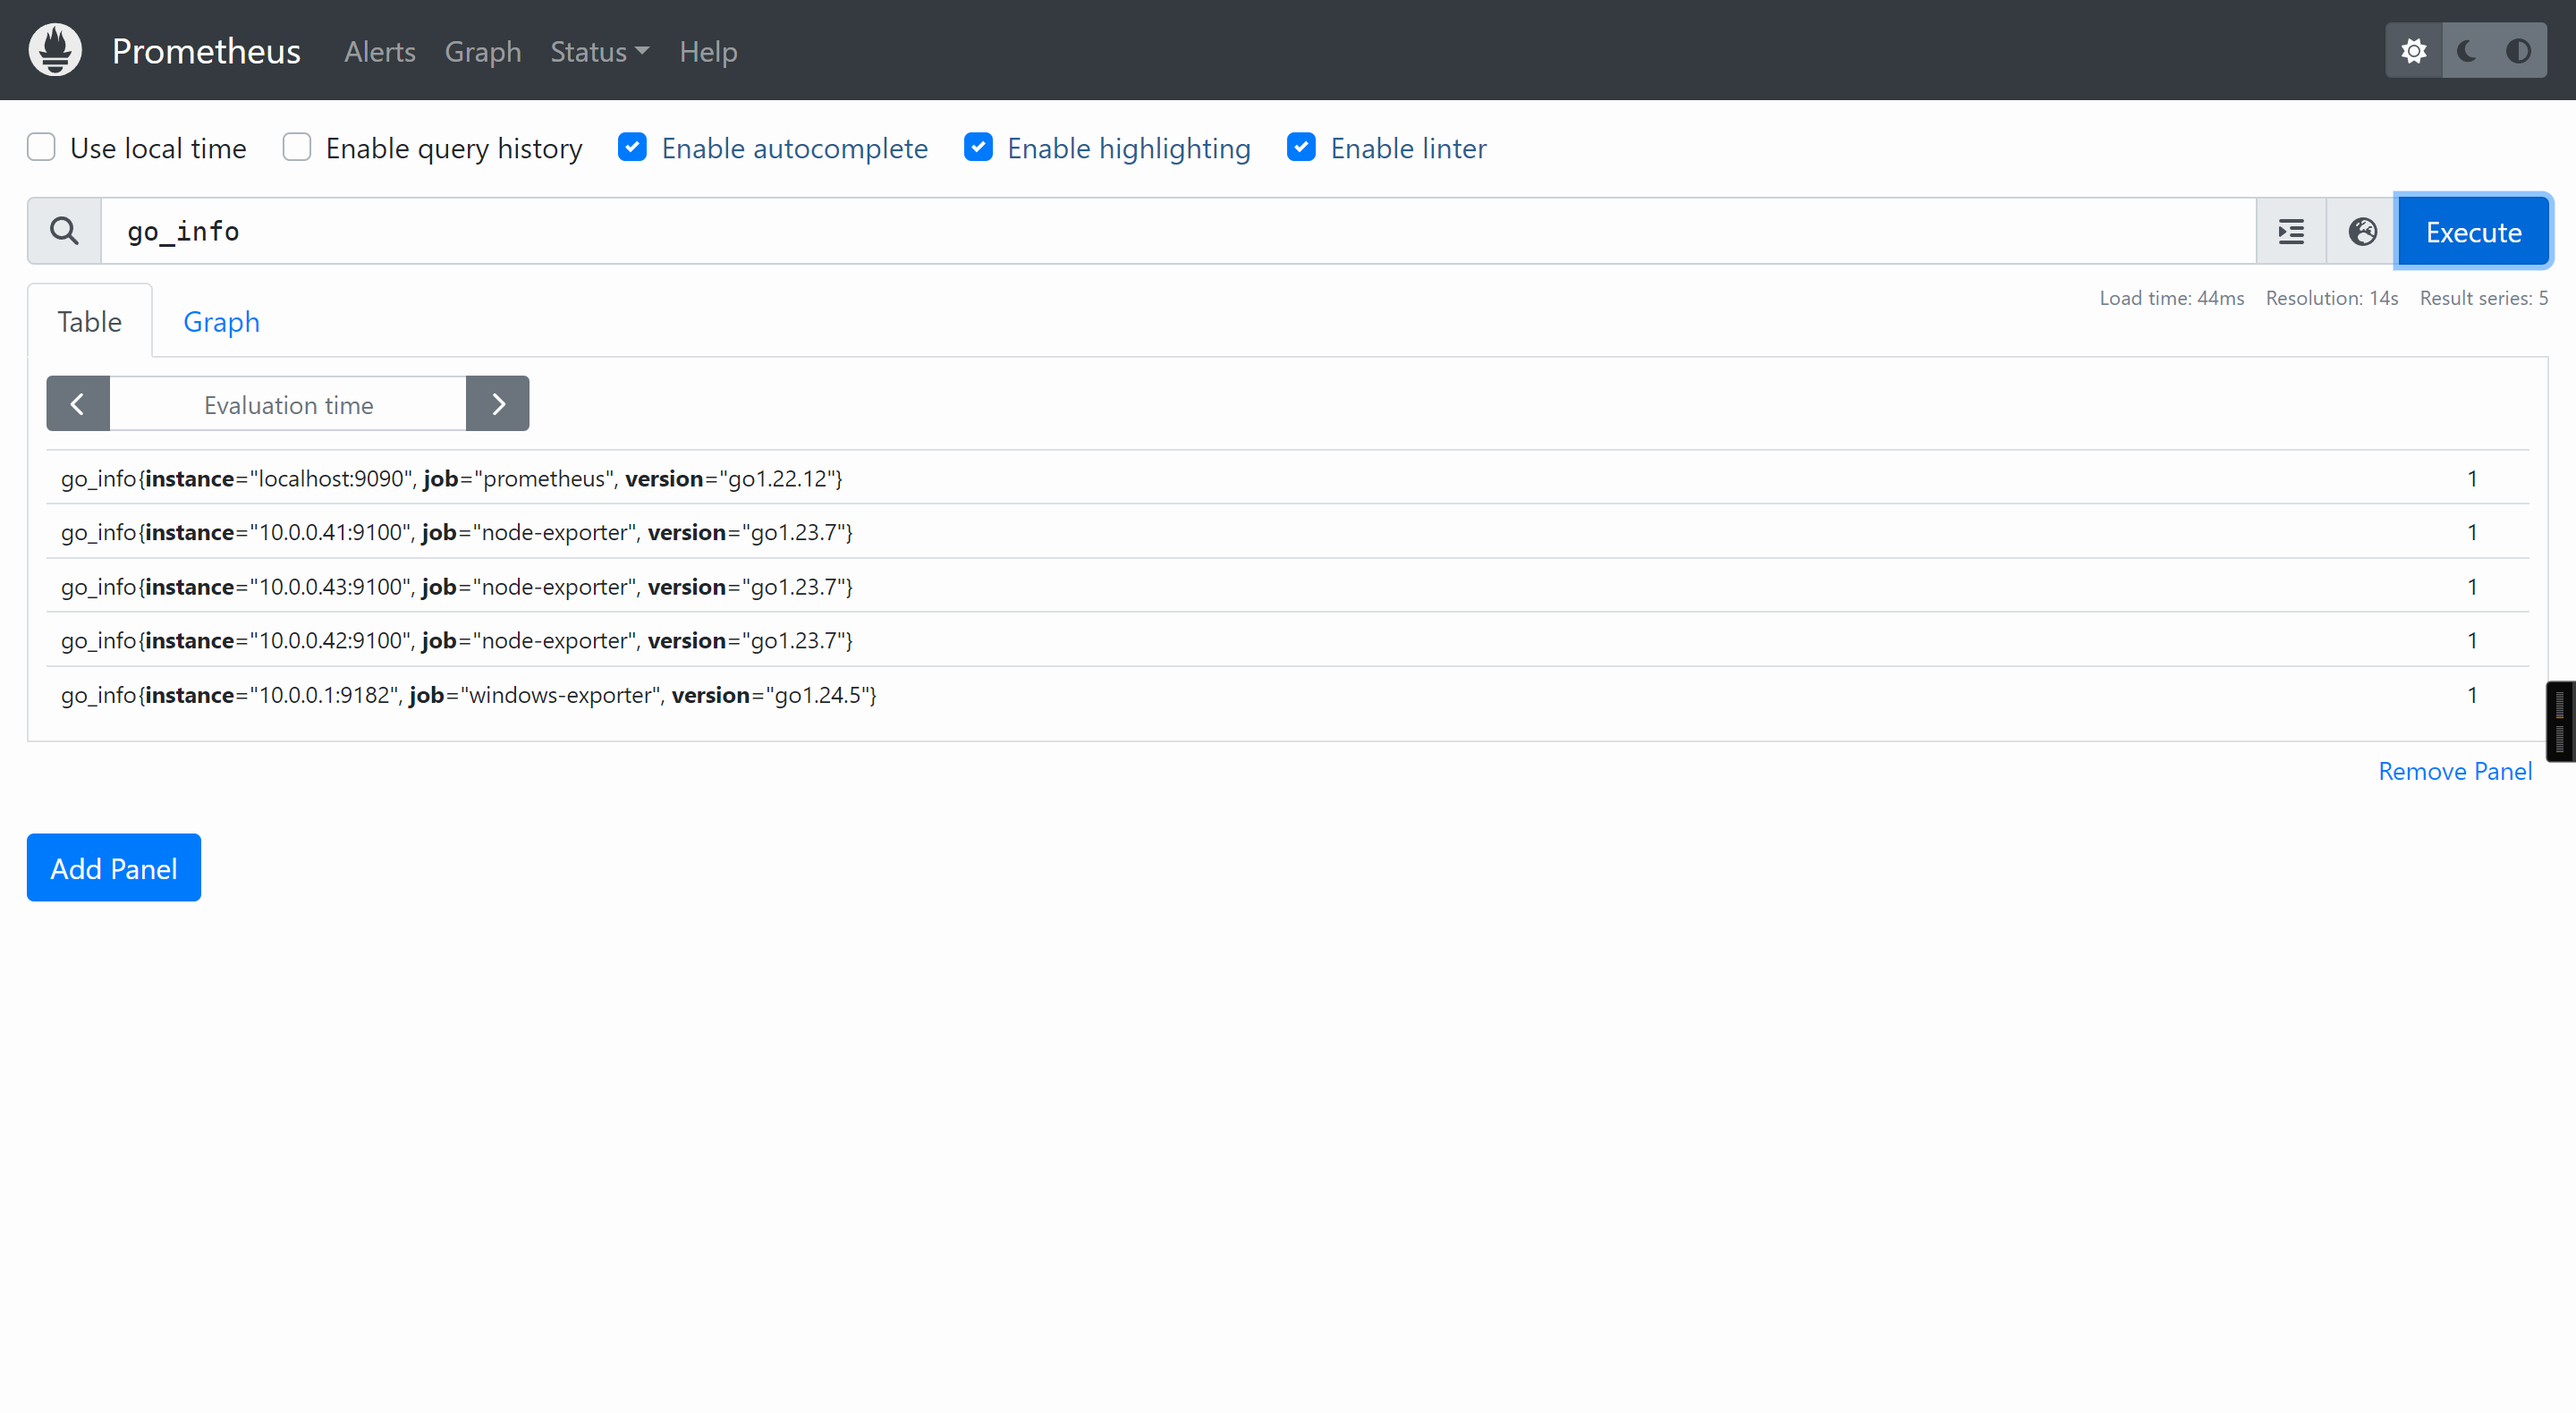Click the search magnifier icon

click(64, 231)
